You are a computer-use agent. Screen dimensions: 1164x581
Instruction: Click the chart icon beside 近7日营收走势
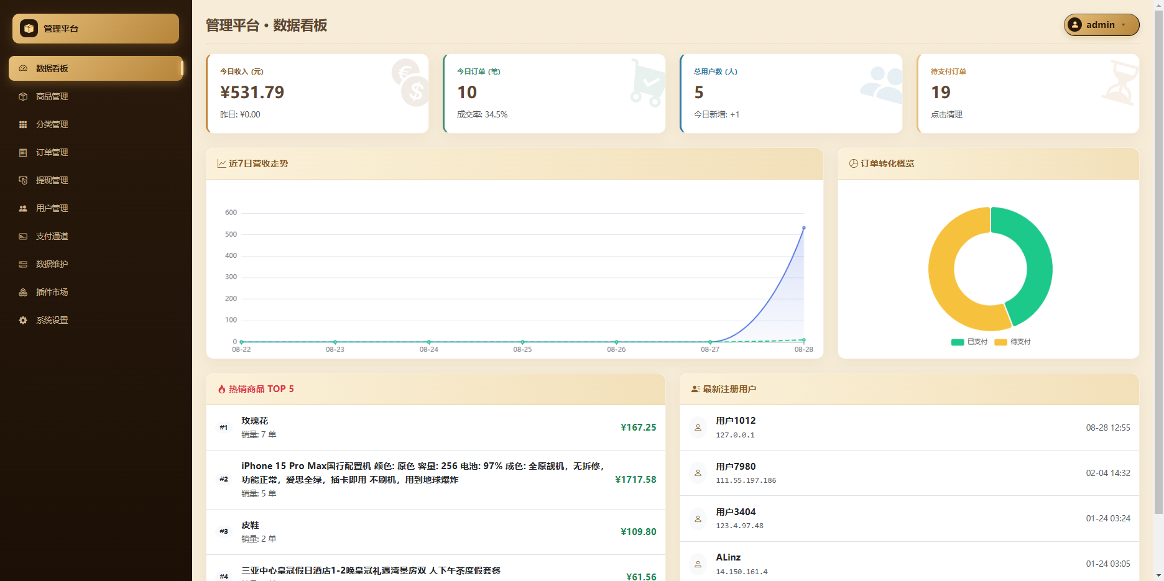click(221, 163)
